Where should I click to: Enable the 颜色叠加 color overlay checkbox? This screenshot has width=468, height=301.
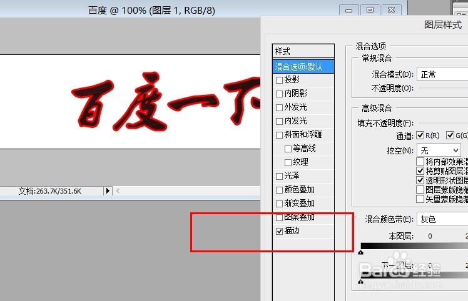(280, 190)
